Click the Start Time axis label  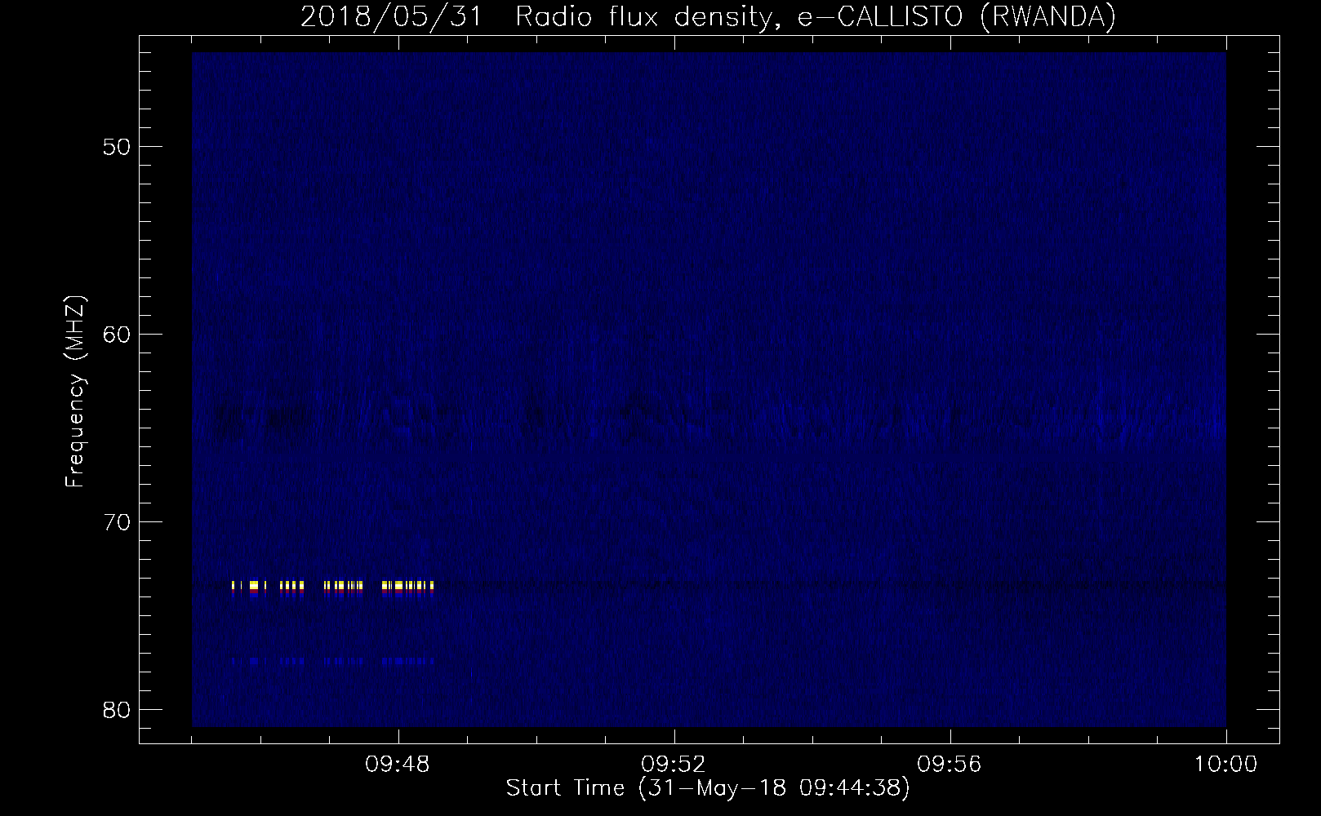tap(707, 788)
